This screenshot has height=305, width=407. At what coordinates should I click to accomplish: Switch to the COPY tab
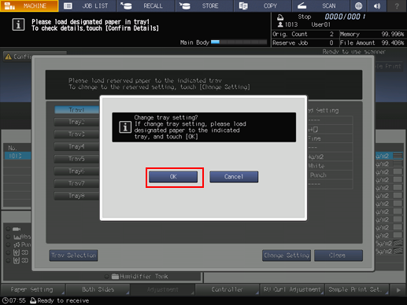[263, 6]
